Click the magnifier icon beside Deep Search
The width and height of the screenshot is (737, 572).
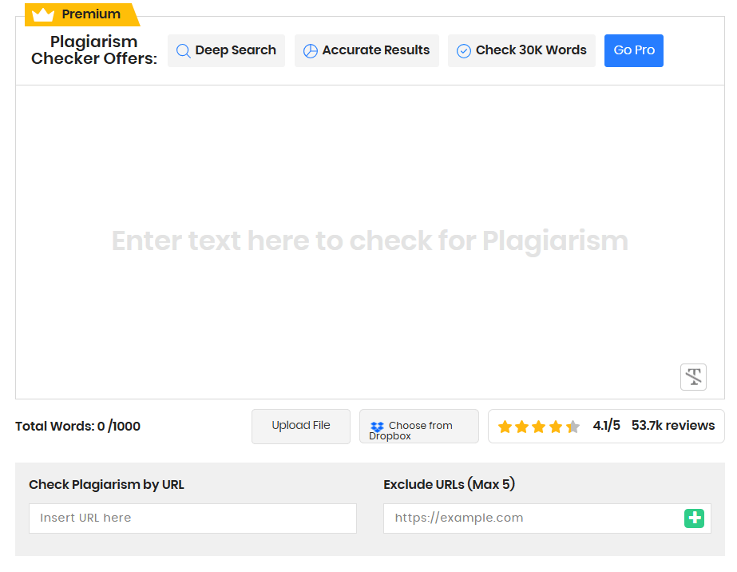(x=183, y=50)
